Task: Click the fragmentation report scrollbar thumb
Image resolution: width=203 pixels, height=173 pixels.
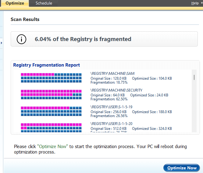Action: pos(194,77)
